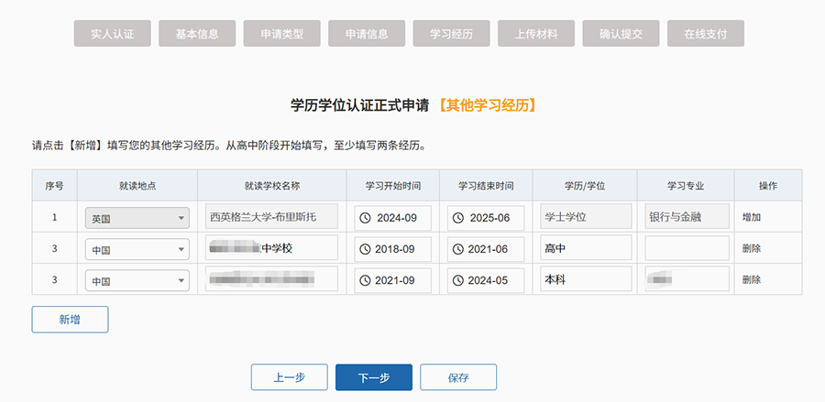Click clock icon in 2021-09 start date field
This screenshot has width=825, height=402.
[366, 280]
